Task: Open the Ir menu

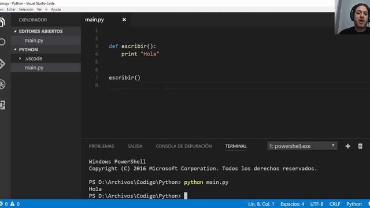Action: pos(46,9)
